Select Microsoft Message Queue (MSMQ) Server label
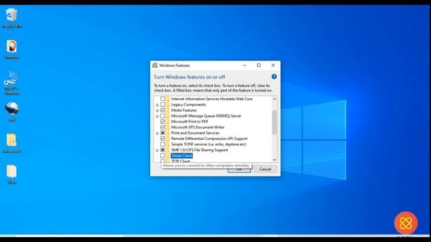The width and height of the screenshot is (431, 242). 206,116
